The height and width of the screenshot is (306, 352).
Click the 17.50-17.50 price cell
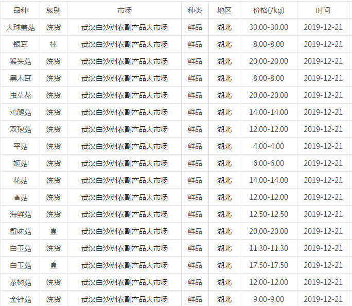tap(269, 265)
